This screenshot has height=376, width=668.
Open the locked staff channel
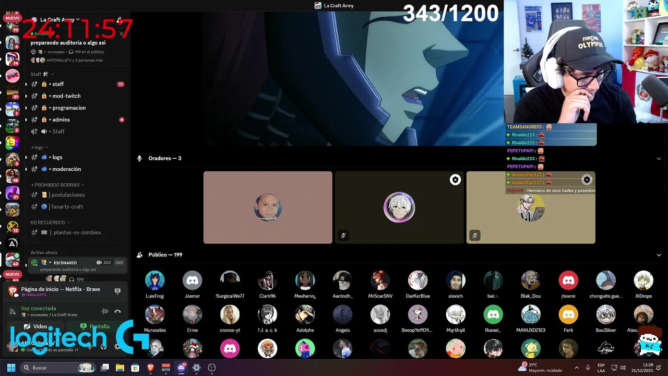[x=77, y=84]
